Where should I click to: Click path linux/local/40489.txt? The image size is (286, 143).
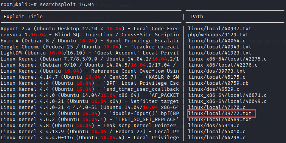click(x=220, y=119)
